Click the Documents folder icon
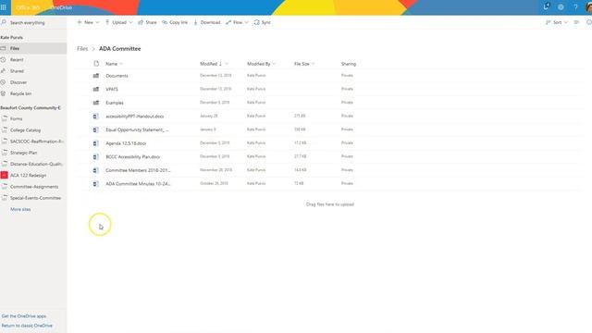592x333 pixels. pyautogui.click(x=96, y=76)
